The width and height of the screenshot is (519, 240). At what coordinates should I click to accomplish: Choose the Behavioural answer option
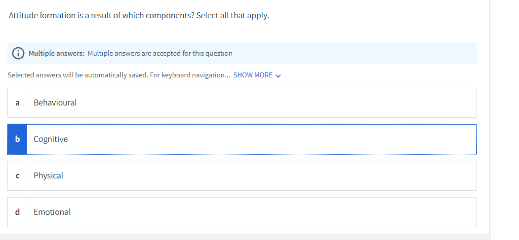coord(55,103)
